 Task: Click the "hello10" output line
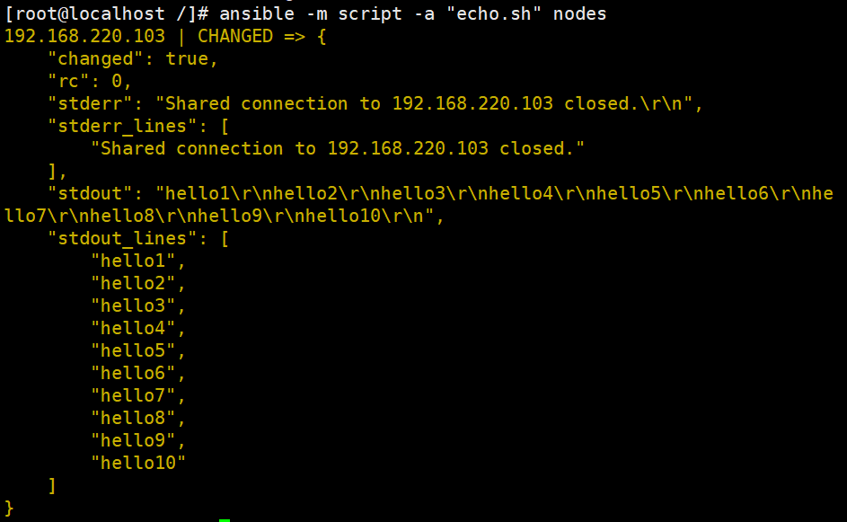[x=138, y=463]
